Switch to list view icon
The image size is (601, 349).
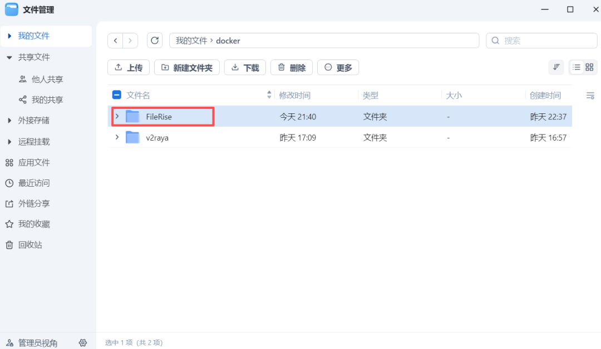pyautogui.click(x=577, y=67)
